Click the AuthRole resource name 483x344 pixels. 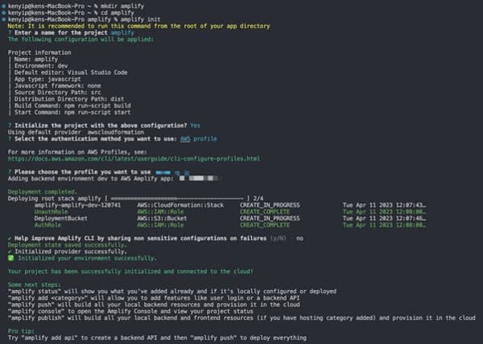[x=47, y=225]
